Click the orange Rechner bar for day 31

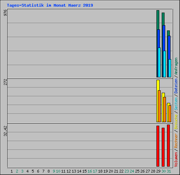(170, 114)
